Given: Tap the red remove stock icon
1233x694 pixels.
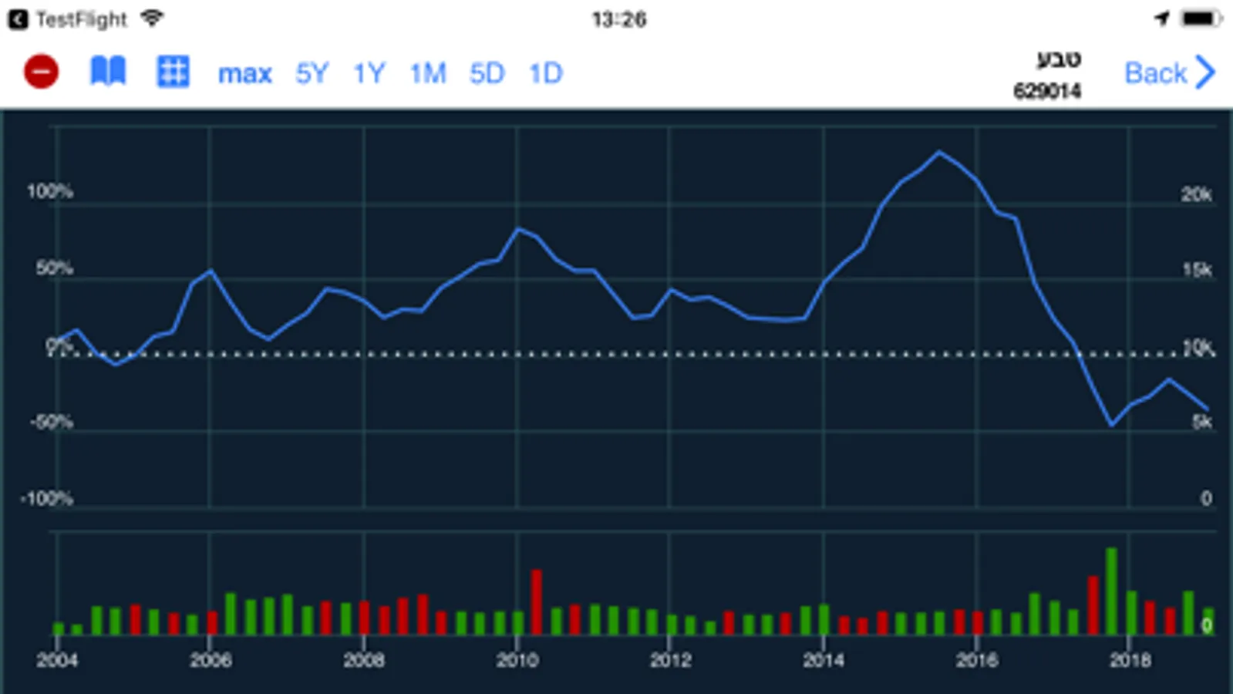Looking at the screenshot, I should (x=41, y=72).
